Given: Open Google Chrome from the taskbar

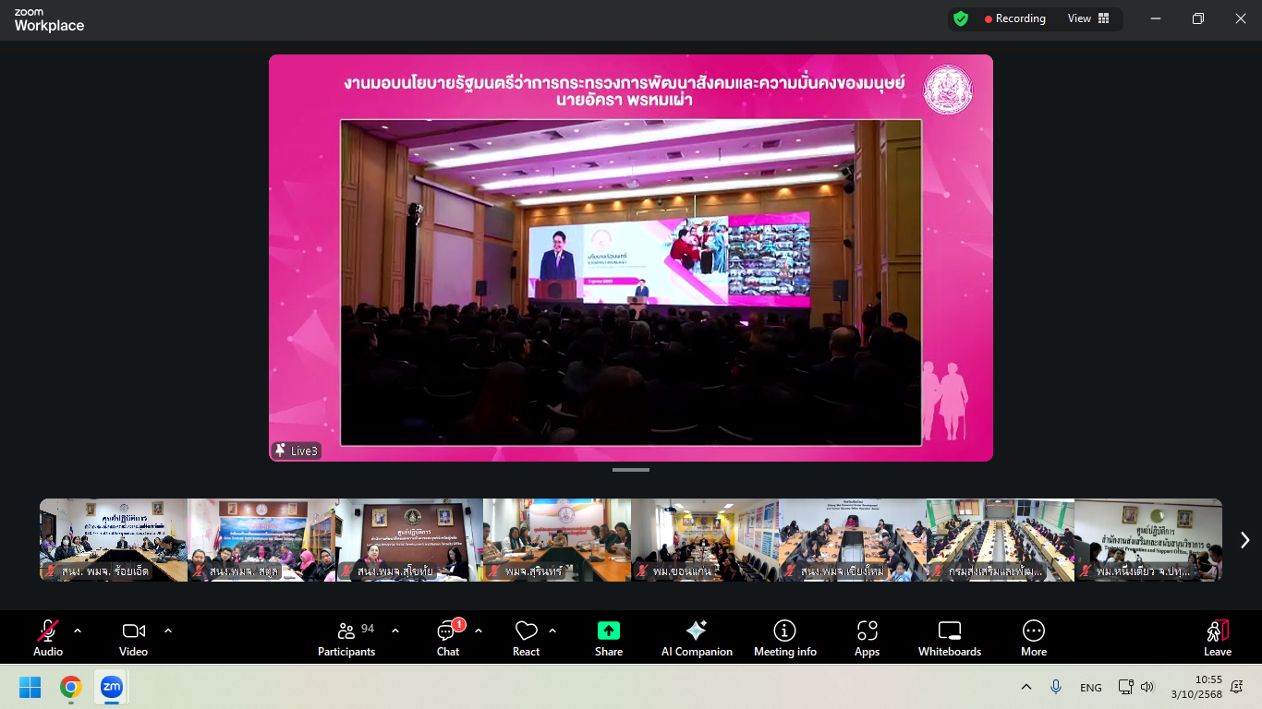Looking at the screenshot, I should [71, 688].
